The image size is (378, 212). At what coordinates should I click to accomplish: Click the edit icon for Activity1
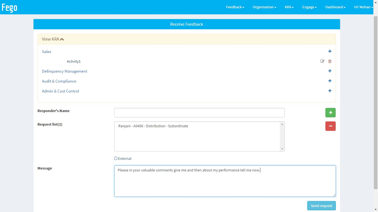[322, 61]
